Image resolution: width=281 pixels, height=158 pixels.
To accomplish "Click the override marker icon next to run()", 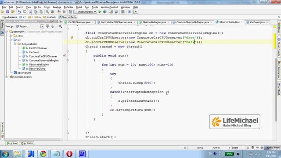I will coord(65,55).
